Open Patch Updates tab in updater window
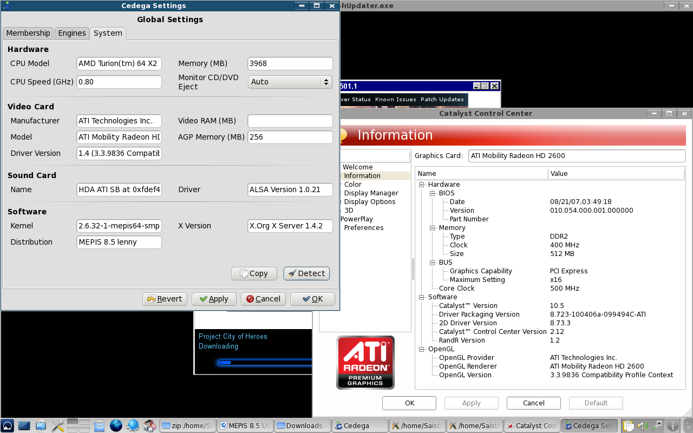 (442, 100)
